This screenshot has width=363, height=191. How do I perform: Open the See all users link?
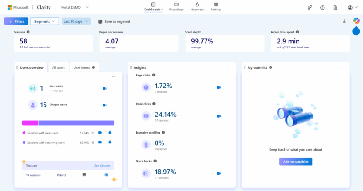(x=102, y=166)
